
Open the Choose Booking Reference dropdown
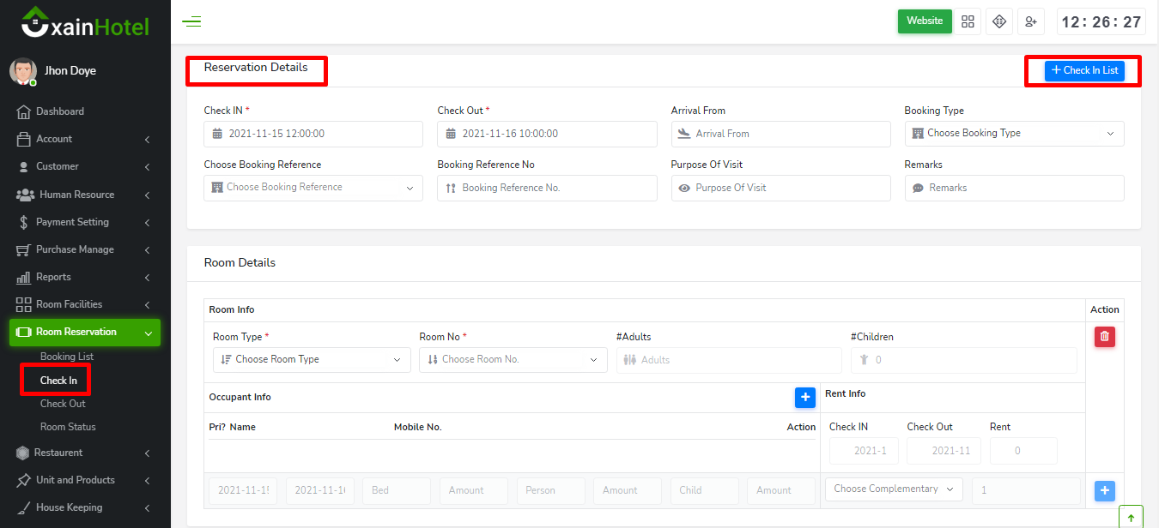click(x=313, y=188)
